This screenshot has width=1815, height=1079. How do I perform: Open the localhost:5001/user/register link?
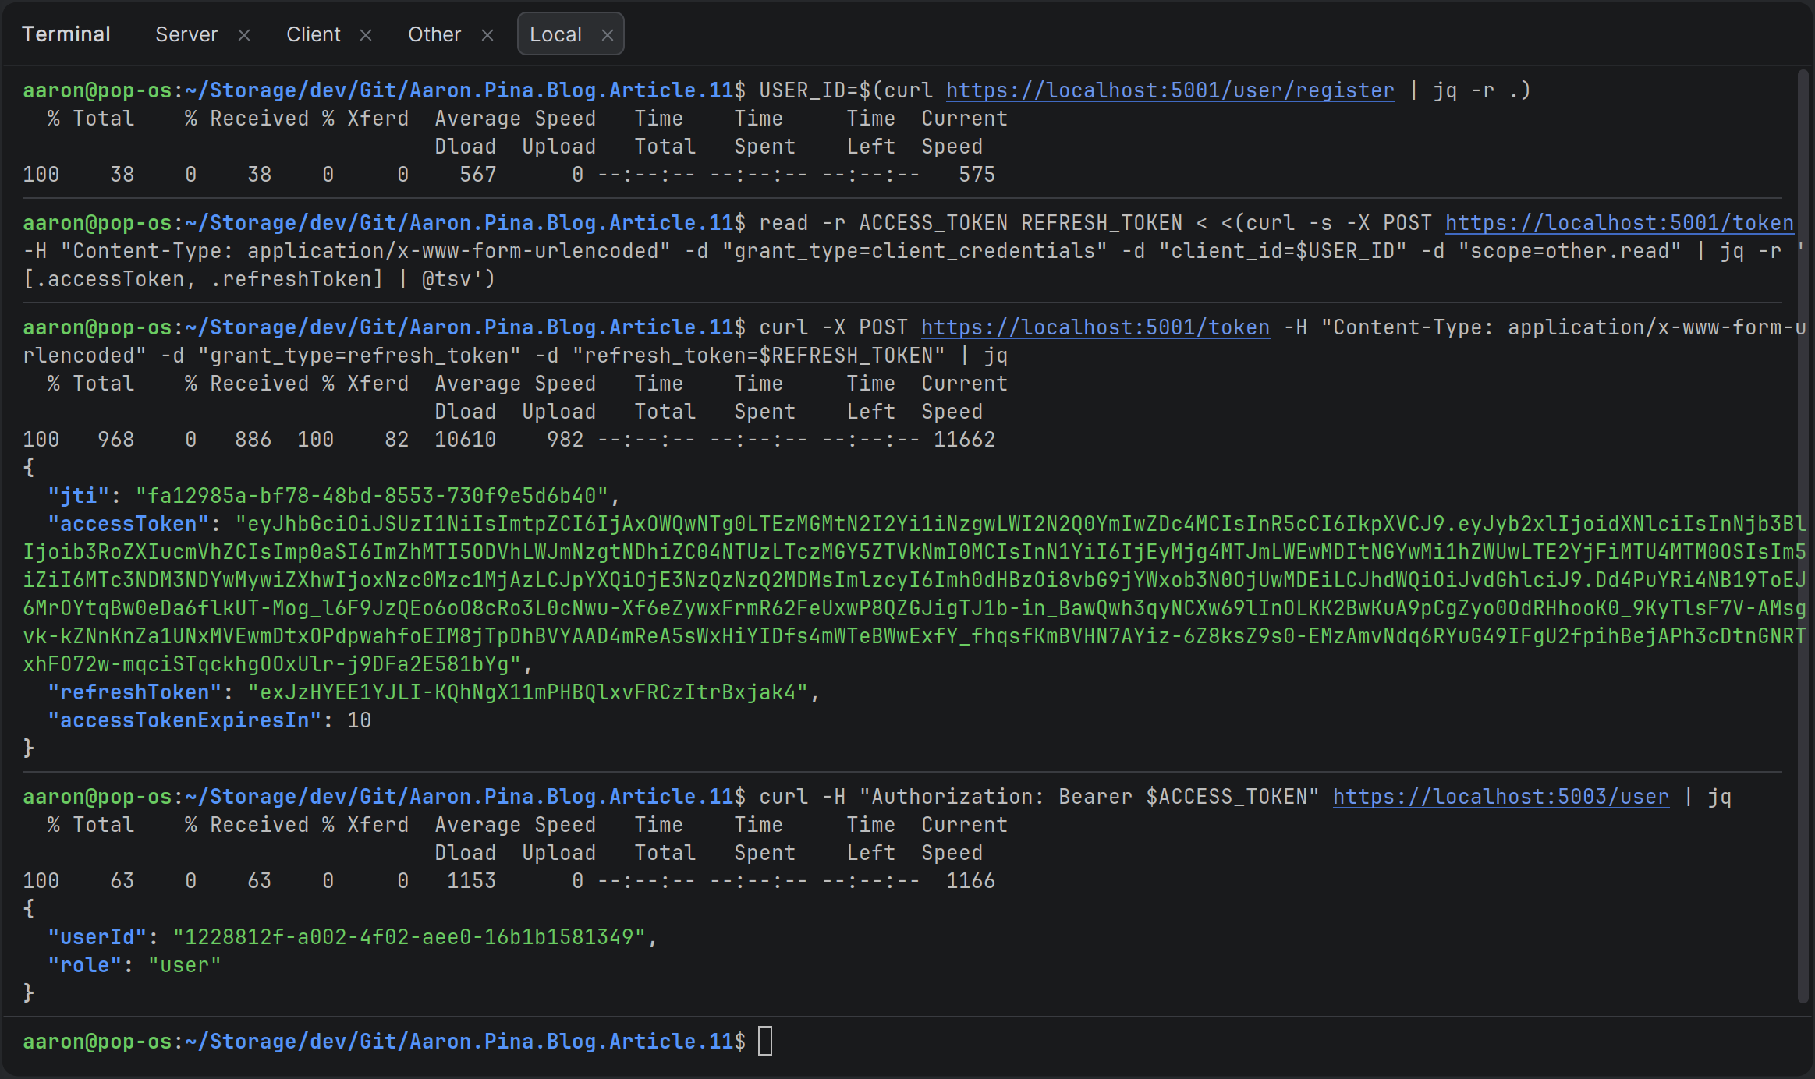pos(1170,90)
